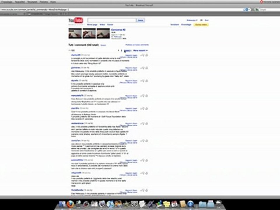Expand the account username dropdown at top right
The width and height of the screenshot is (280, 210).
192,20
